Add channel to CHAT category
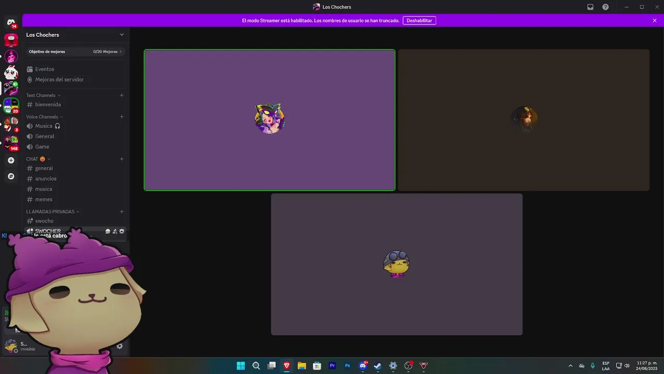664x374 pixels. [122, 158]
